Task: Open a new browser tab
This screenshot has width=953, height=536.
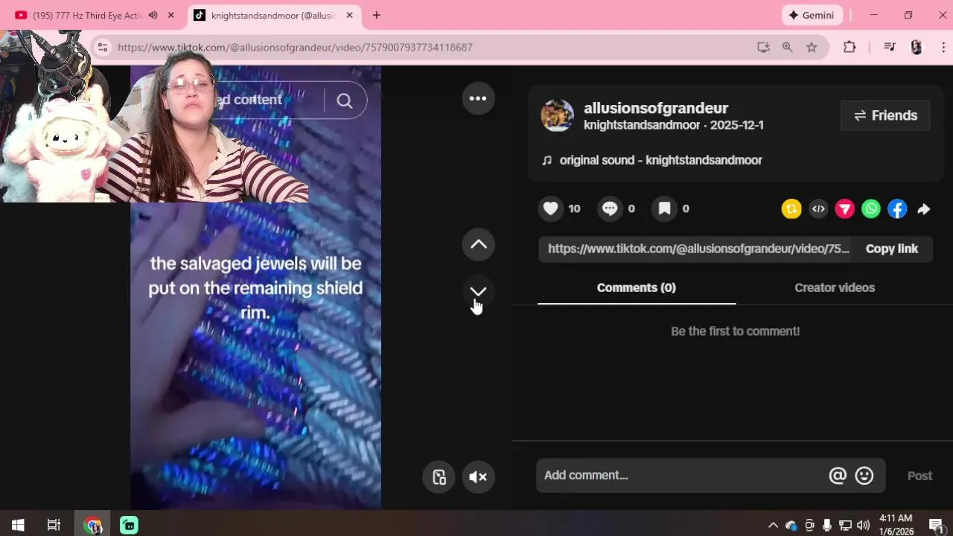Action: tap(377, 15)
